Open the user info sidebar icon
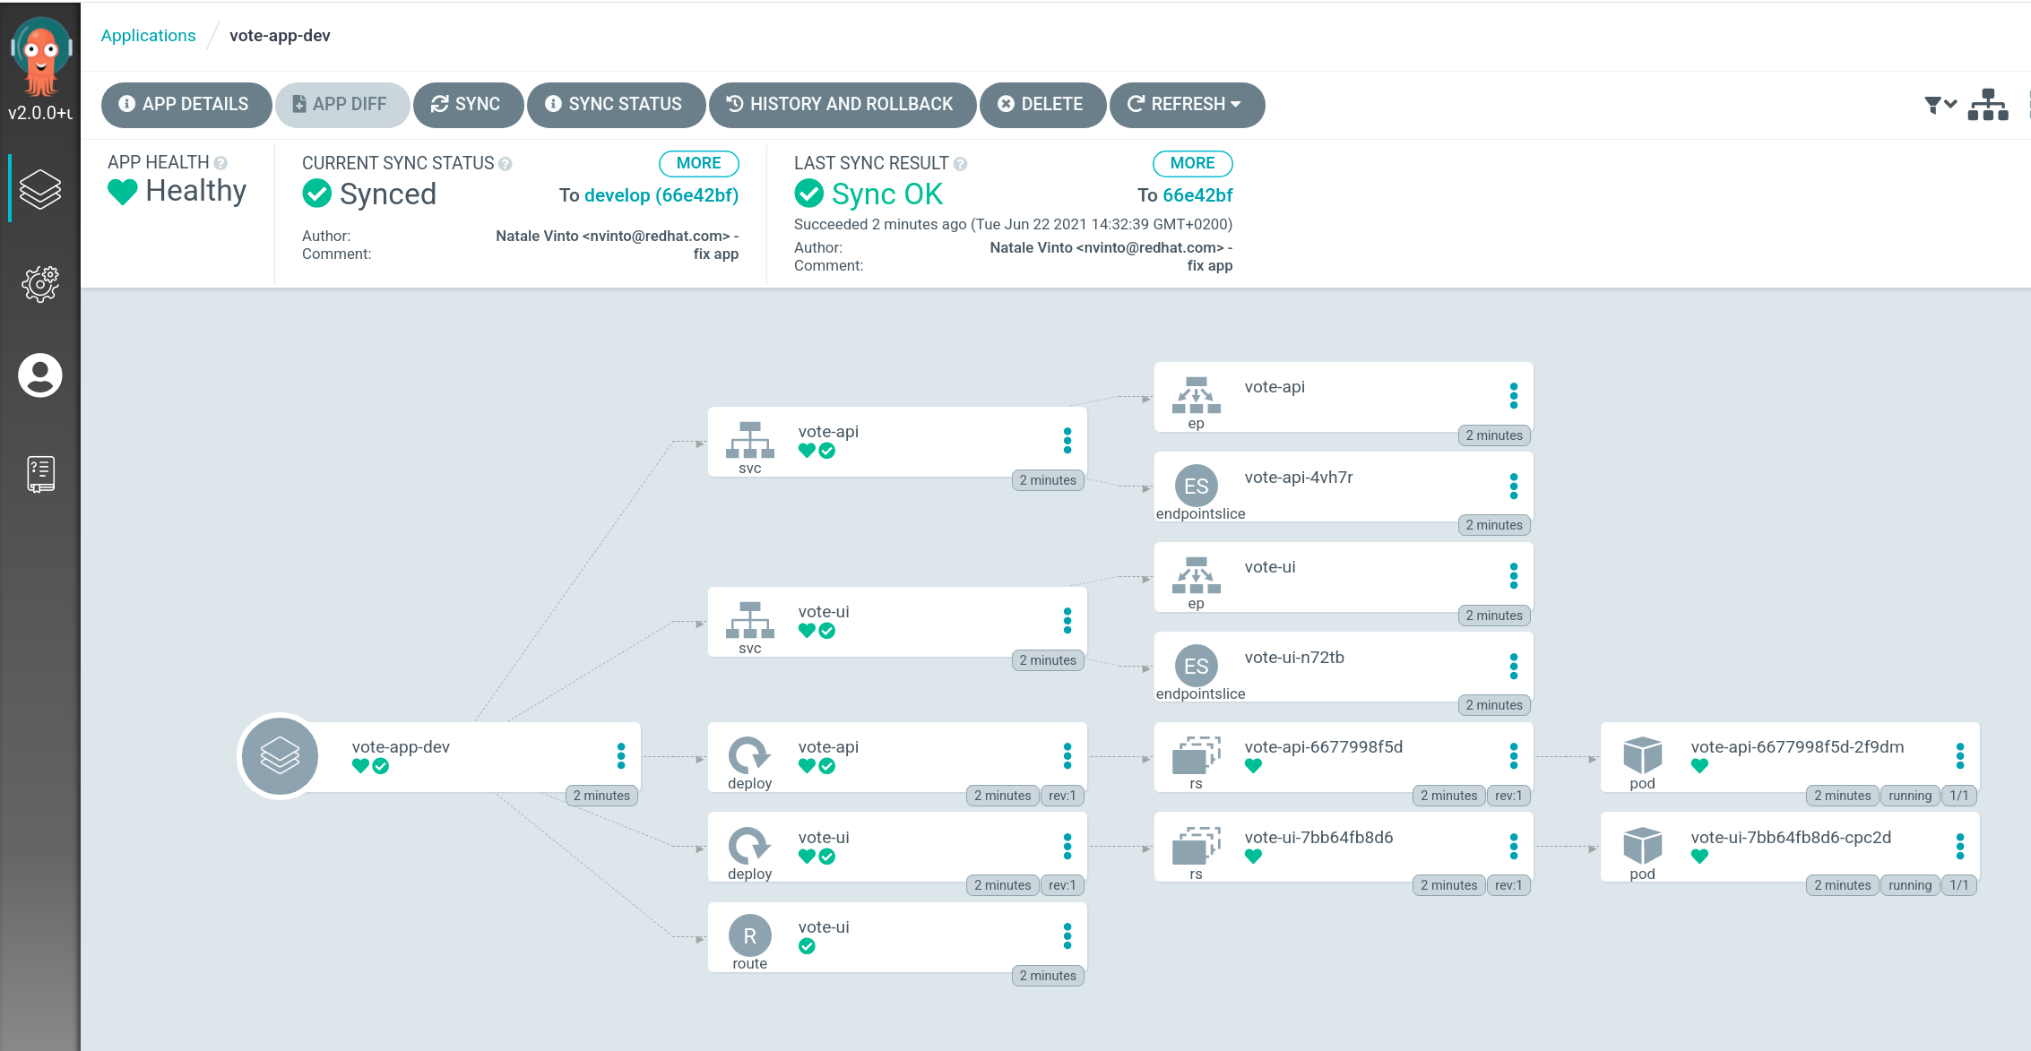2031x1051 pixels. [x=40, y=375]
